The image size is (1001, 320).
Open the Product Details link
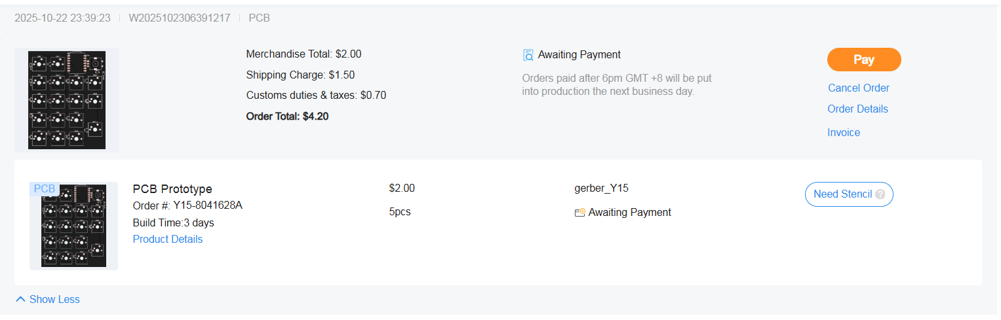[x=167, y=239]
